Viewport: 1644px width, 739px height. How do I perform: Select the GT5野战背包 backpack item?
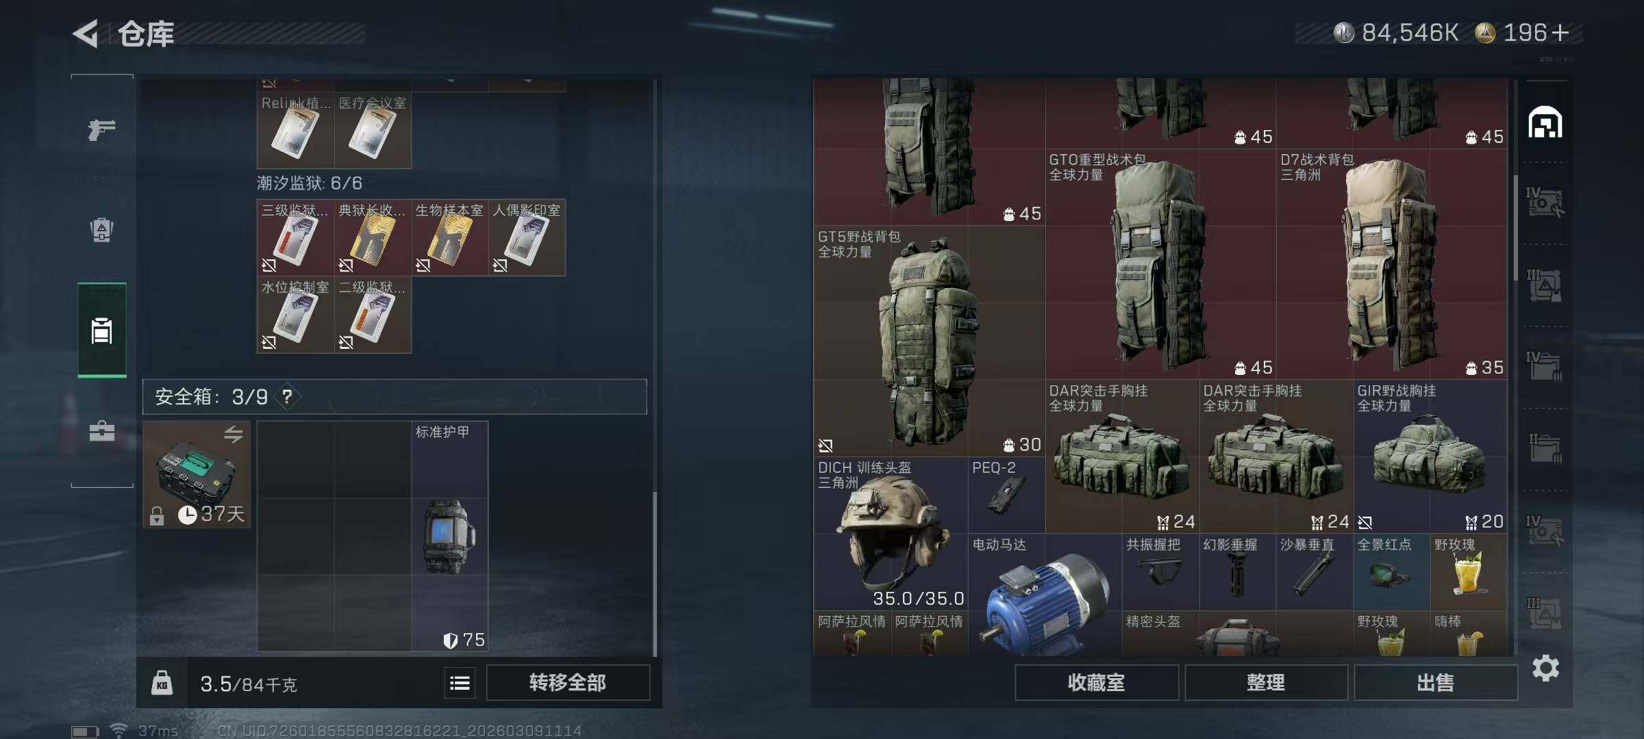930,341
